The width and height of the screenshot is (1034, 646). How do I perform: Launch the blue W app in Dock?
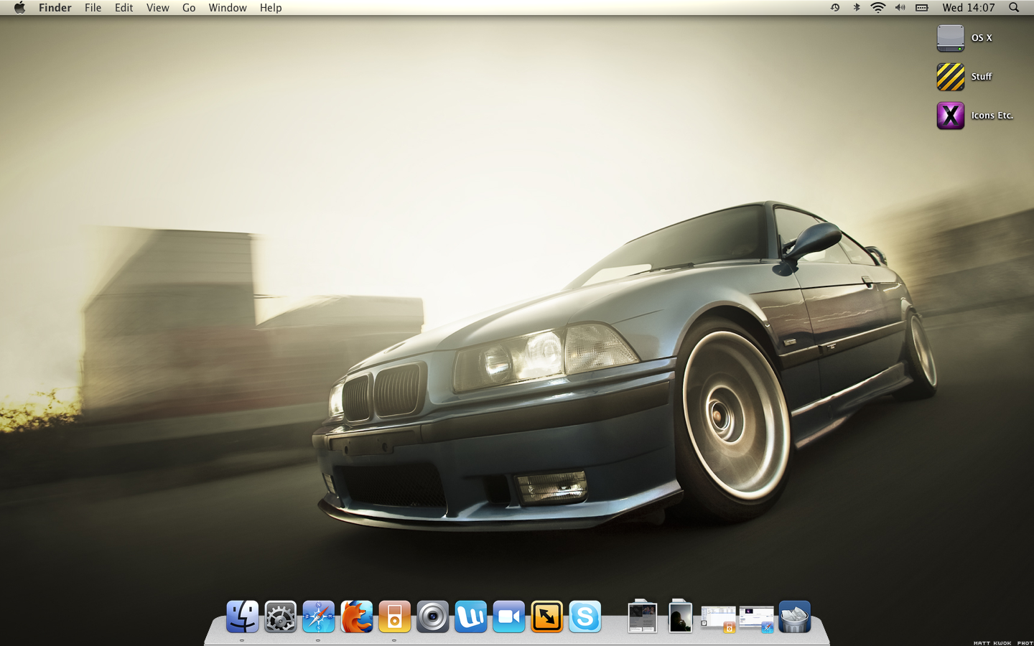click(471, 617)
